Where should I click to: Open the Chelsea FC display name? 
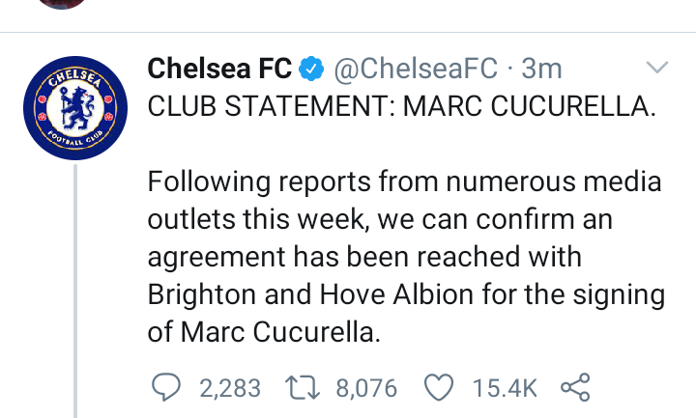click(217, 70)
